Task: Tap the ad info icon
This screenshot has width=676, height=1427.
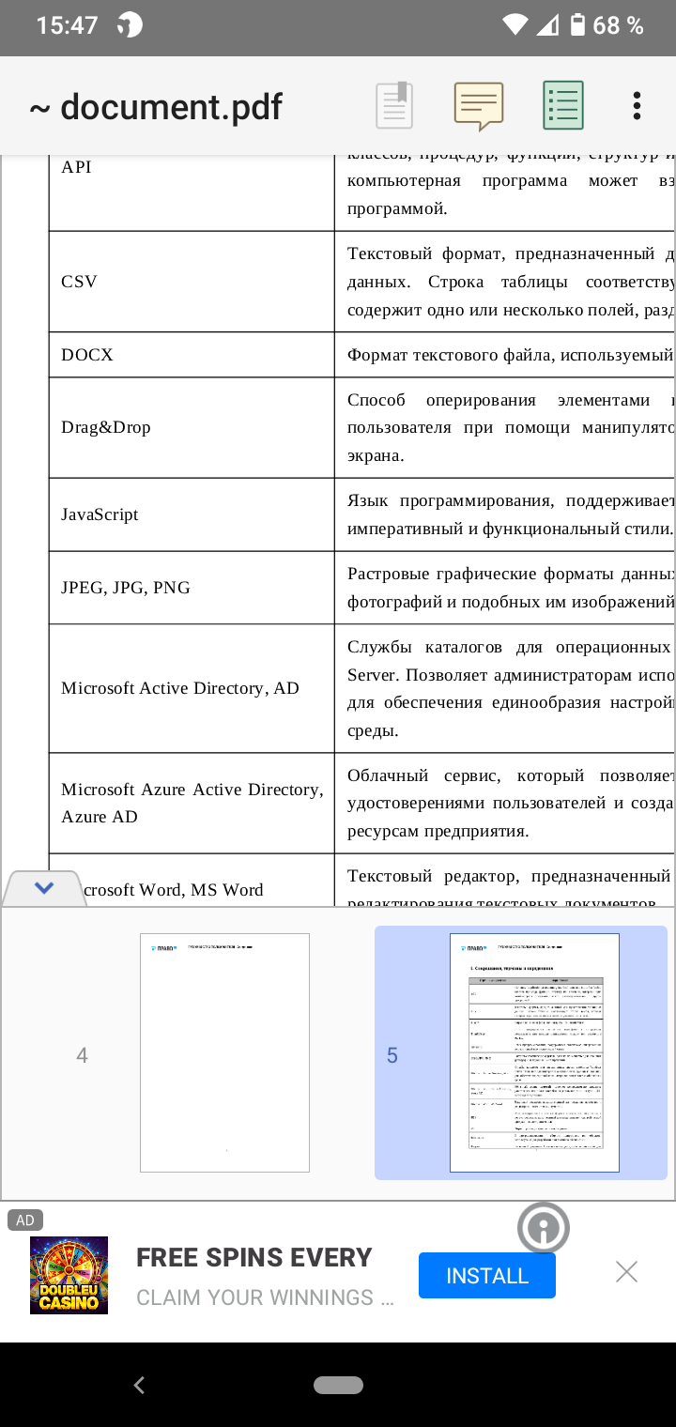Action: [544, 1228]
